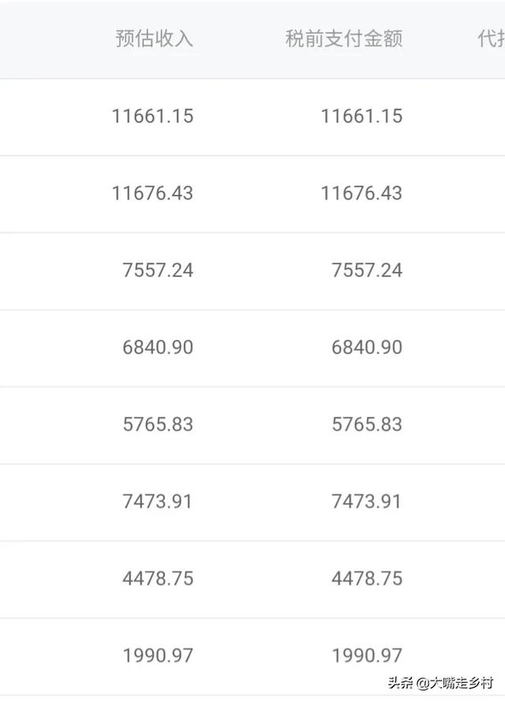Viewport: 505px width, 701px height.
Task: Click 4478.75 in the 税前支付金额 column
Action: (x=367, y=579)
